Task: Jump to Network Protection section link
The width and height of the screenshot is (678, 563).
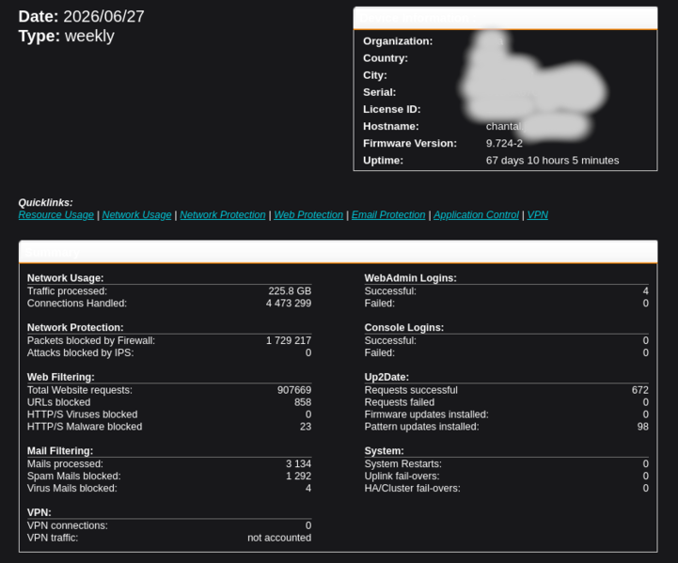Action: click(x=223, y=214)
